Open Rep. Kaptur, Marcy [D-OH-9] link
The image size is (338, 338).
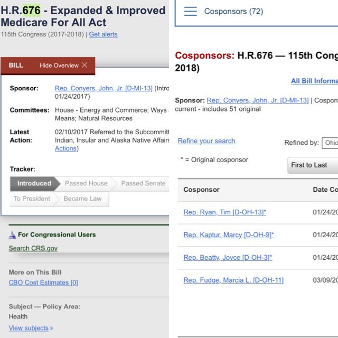pos(229,235)
